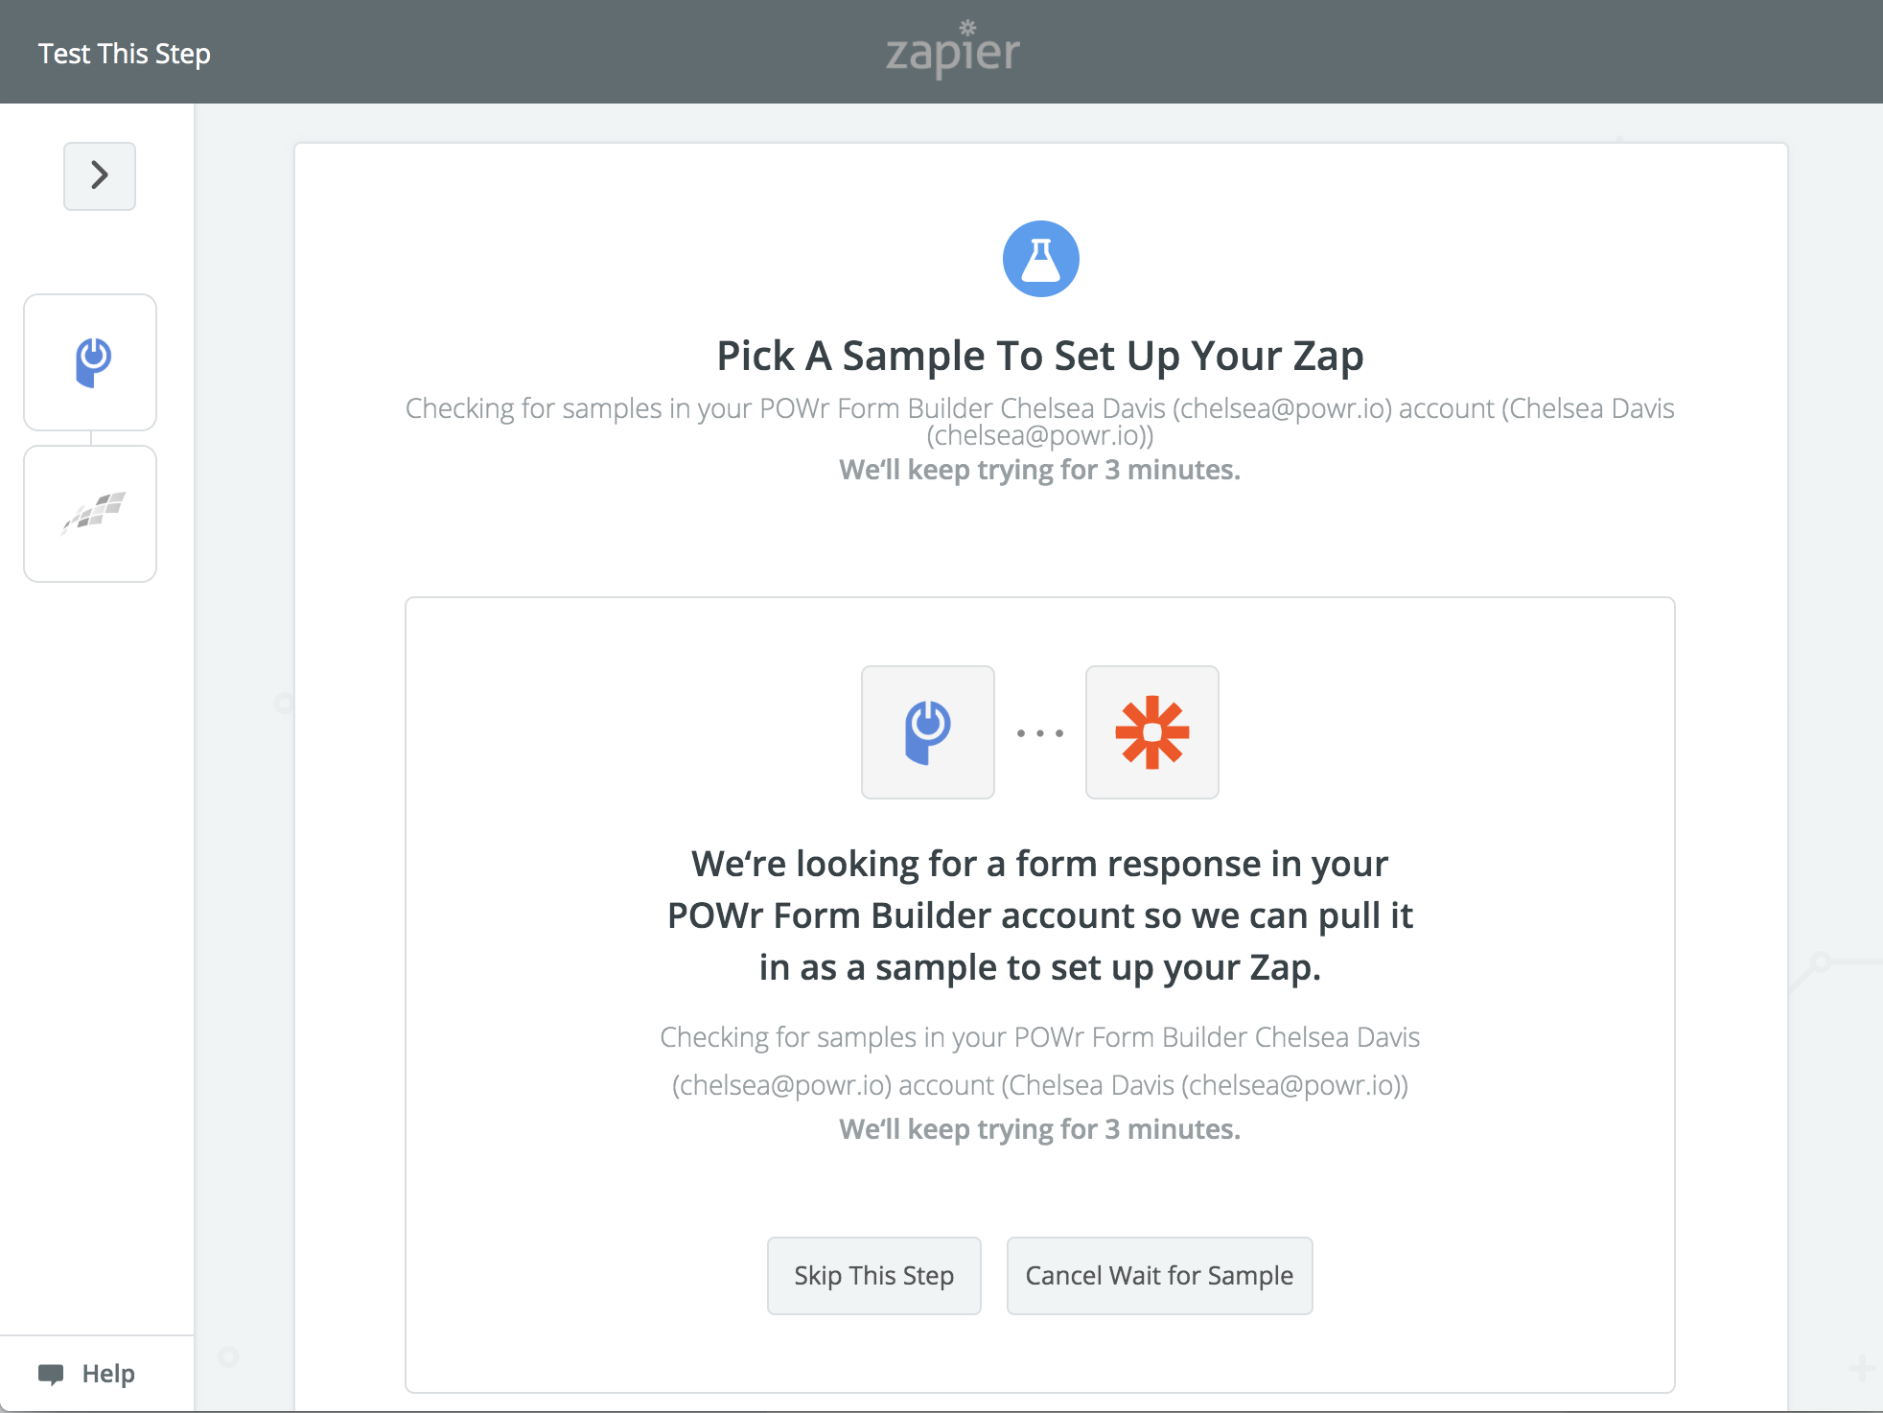Viewport: 1883px width, 1413px height.
Task: Click the form response message in card
Action: pos(1040,915)
